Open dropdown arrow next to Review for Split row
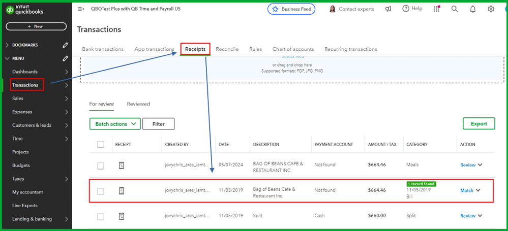Screen dimensions: 508x231 [x=480, y=215]
